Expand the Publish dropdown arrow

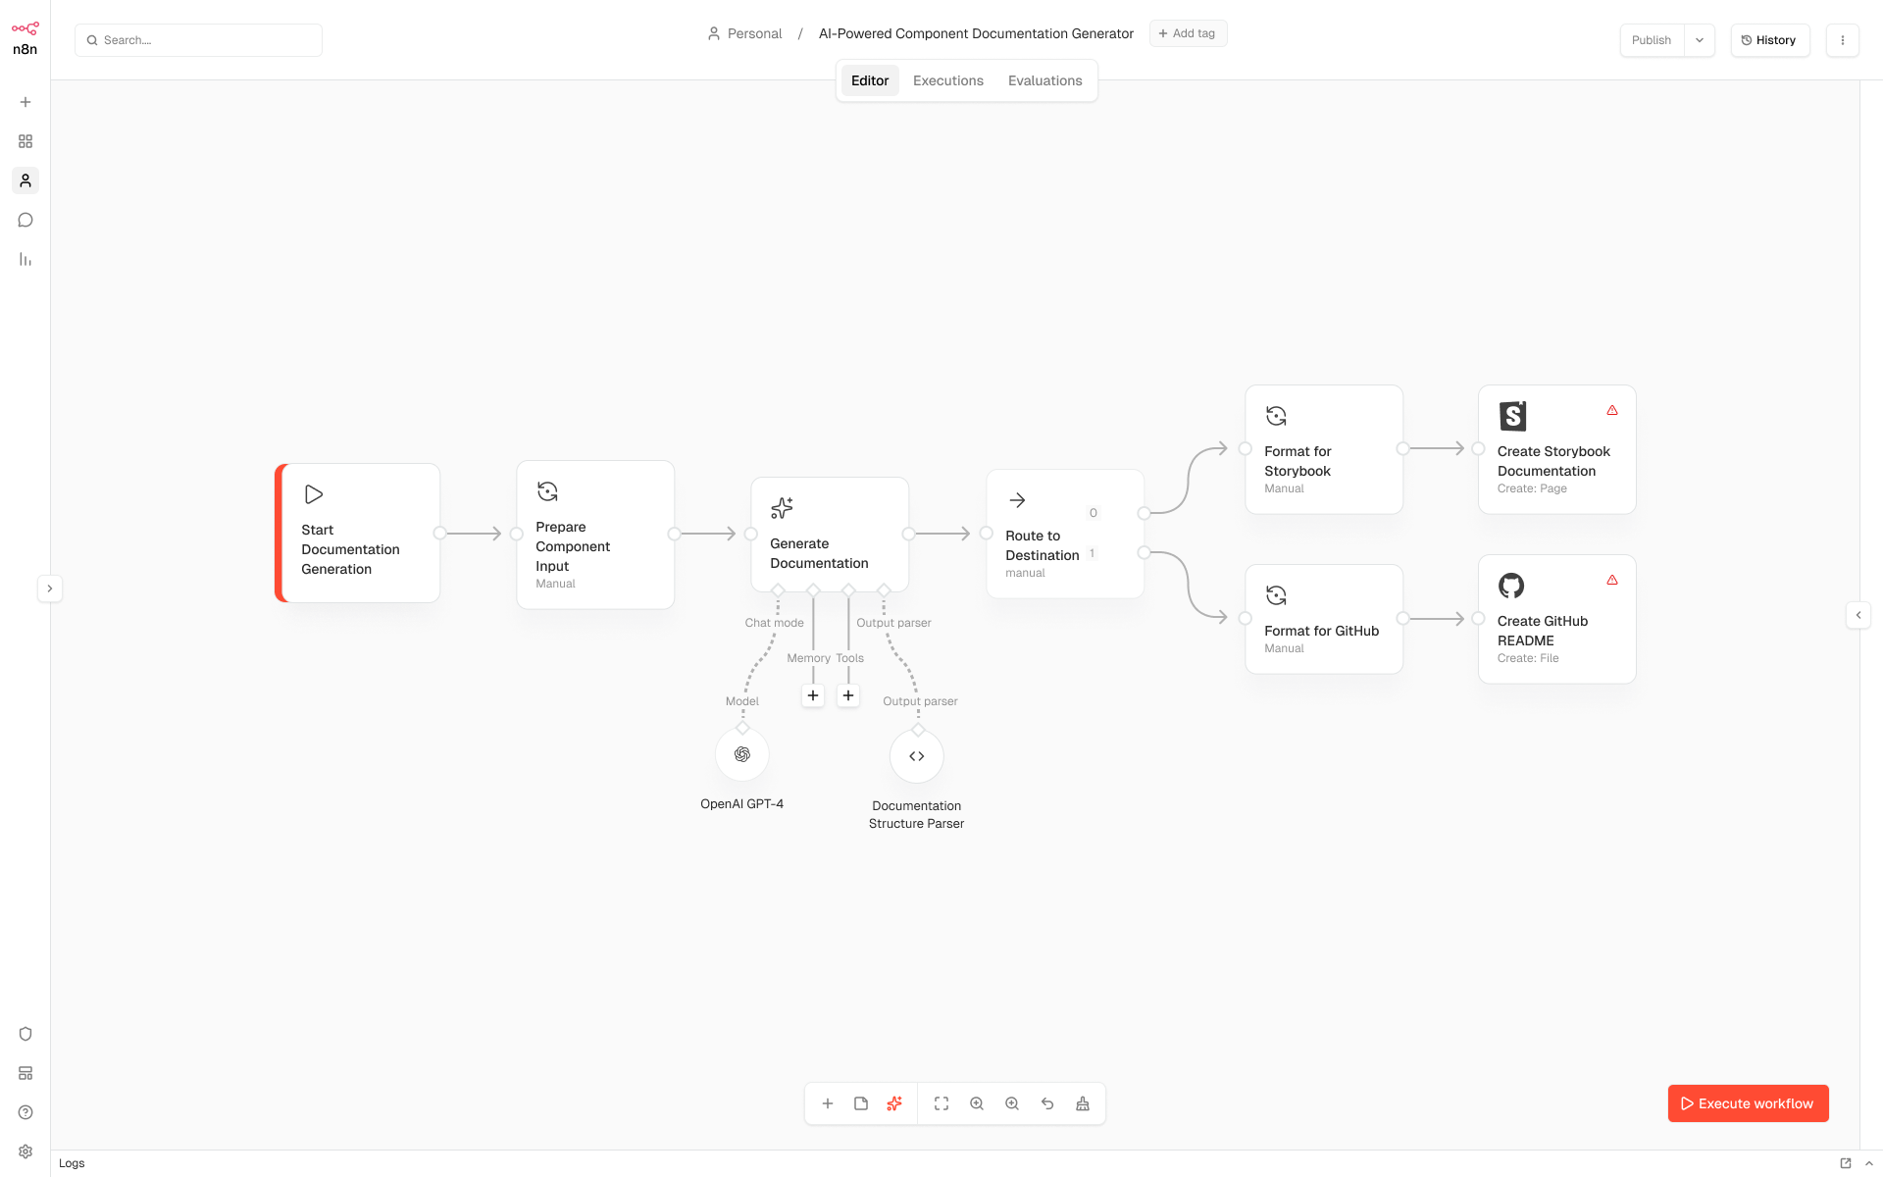point(1700,40)
